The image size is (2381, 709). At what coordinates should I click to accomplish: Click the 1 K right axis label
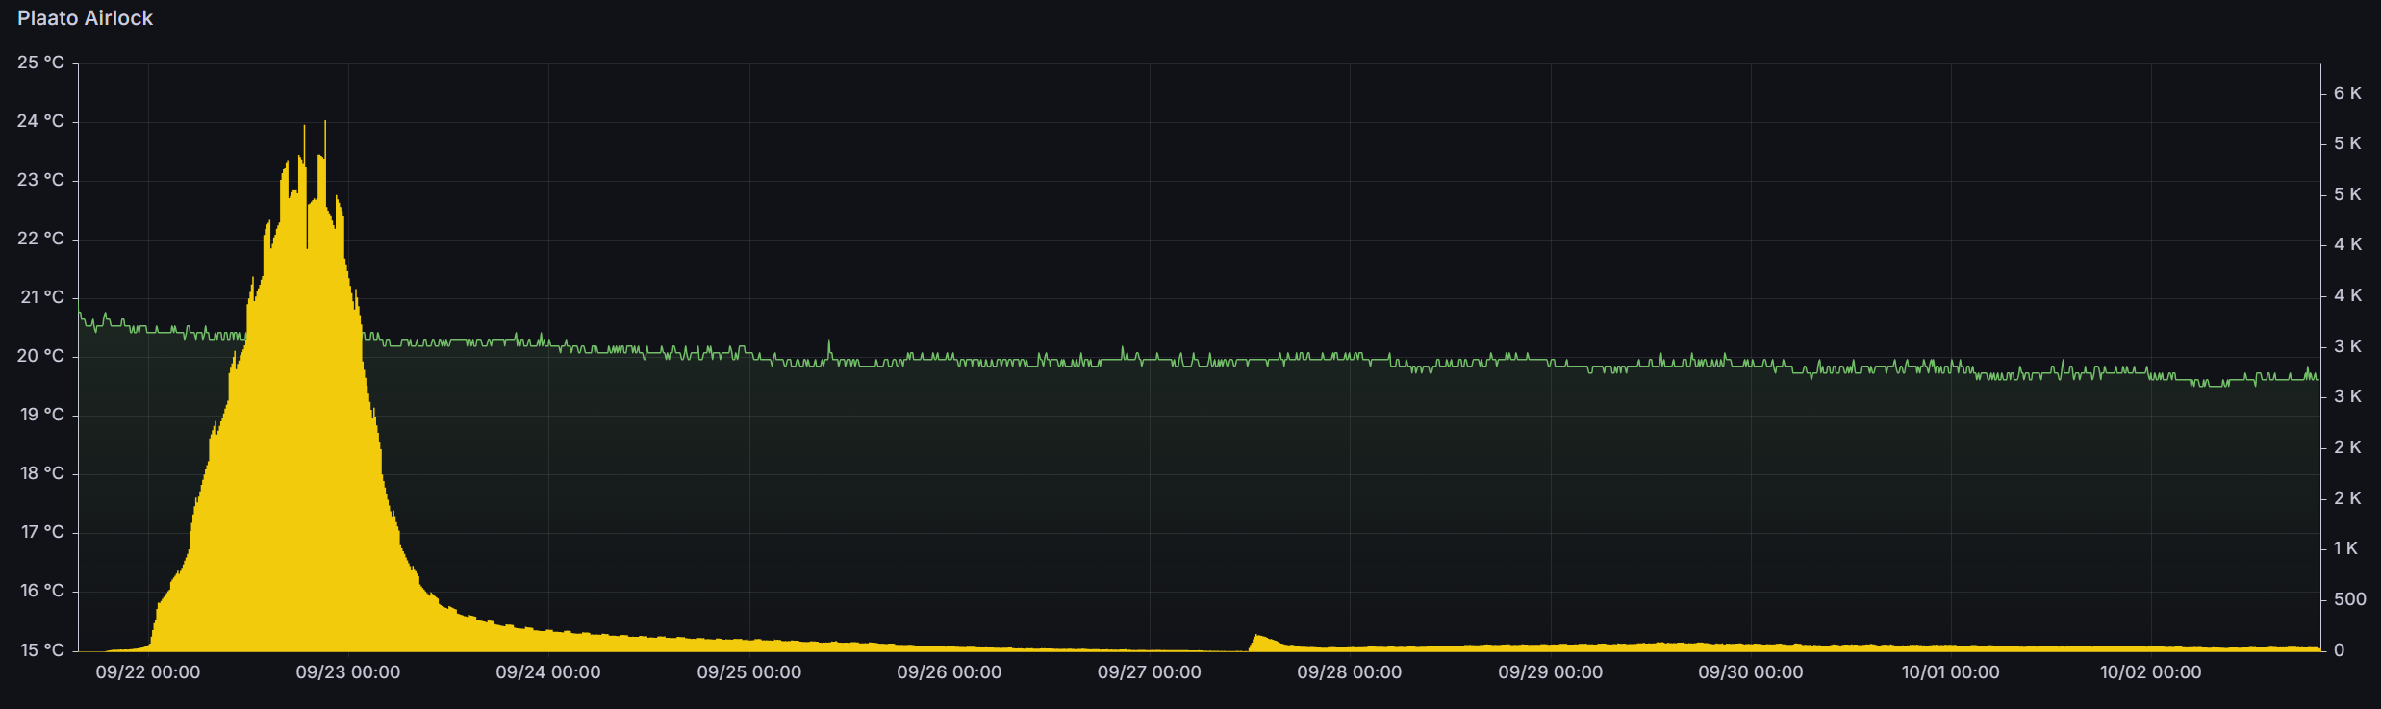pyautogui.click(x=2345, y=548)
